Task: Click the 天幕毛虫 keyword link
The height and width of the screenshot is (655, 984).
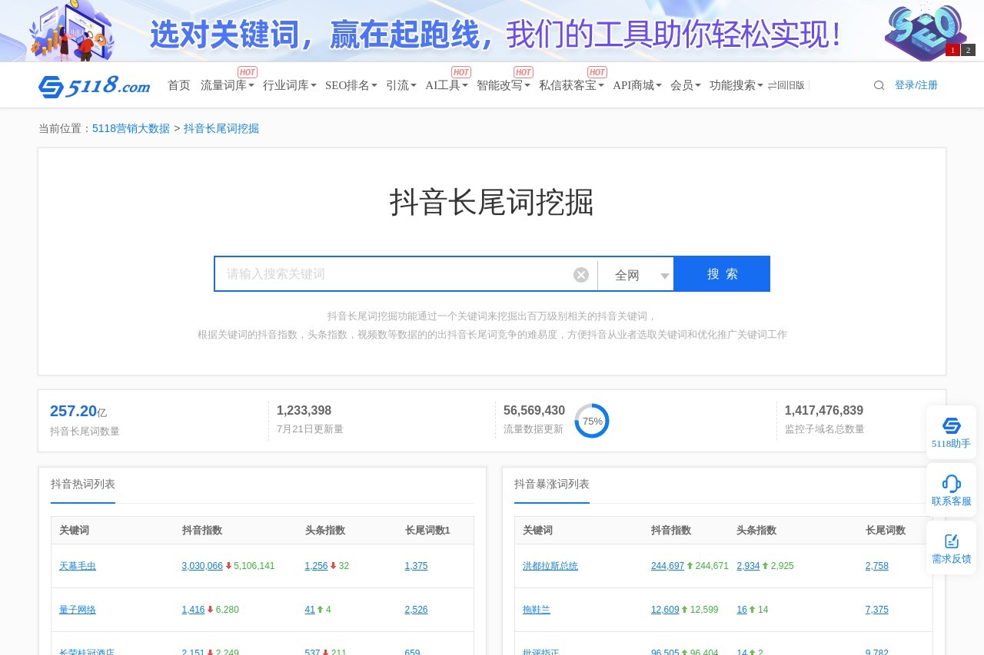Action: [x=78, y=566]
